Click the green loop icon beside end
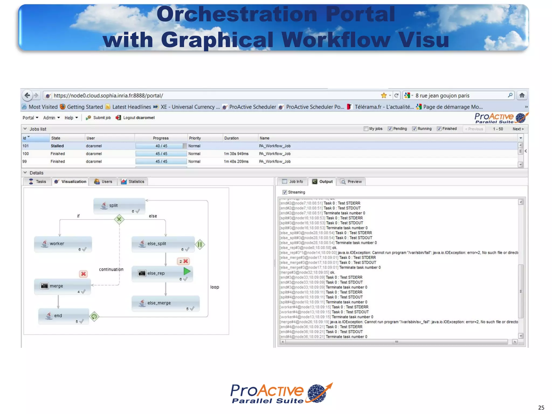The image size is (552, 414). tap(94, 316)
